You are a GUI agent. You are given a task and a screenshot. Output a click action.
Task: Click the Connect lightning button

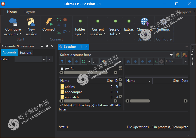49,25
